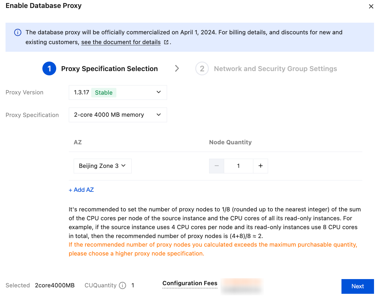
Task: Click the step 2 number circle icon
Action: [x=202, y=69]
